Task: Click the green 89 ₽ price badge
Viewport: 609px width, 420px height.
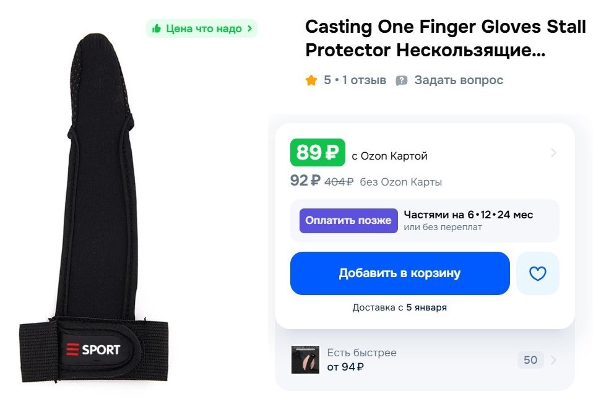Action: (317, 152)
